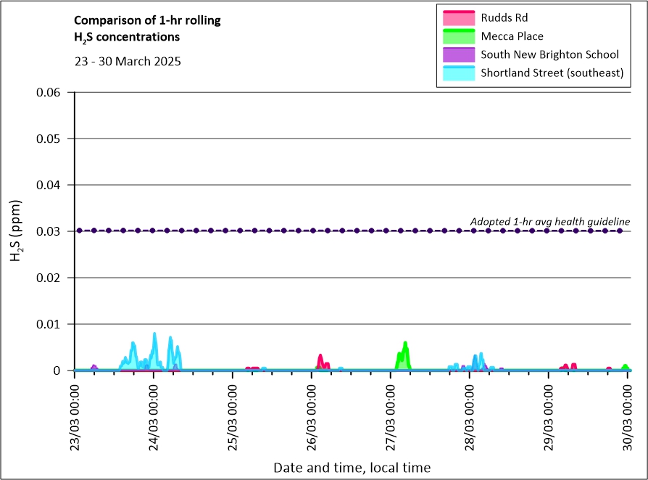The image size is (648, 480).
Task: Select the 'Mecca Place' legend label text
Action: click(x=512, y=36)
